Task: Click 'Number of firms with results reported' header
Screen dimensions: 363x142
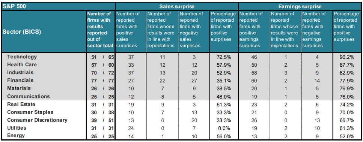Action: pos(100,30)
